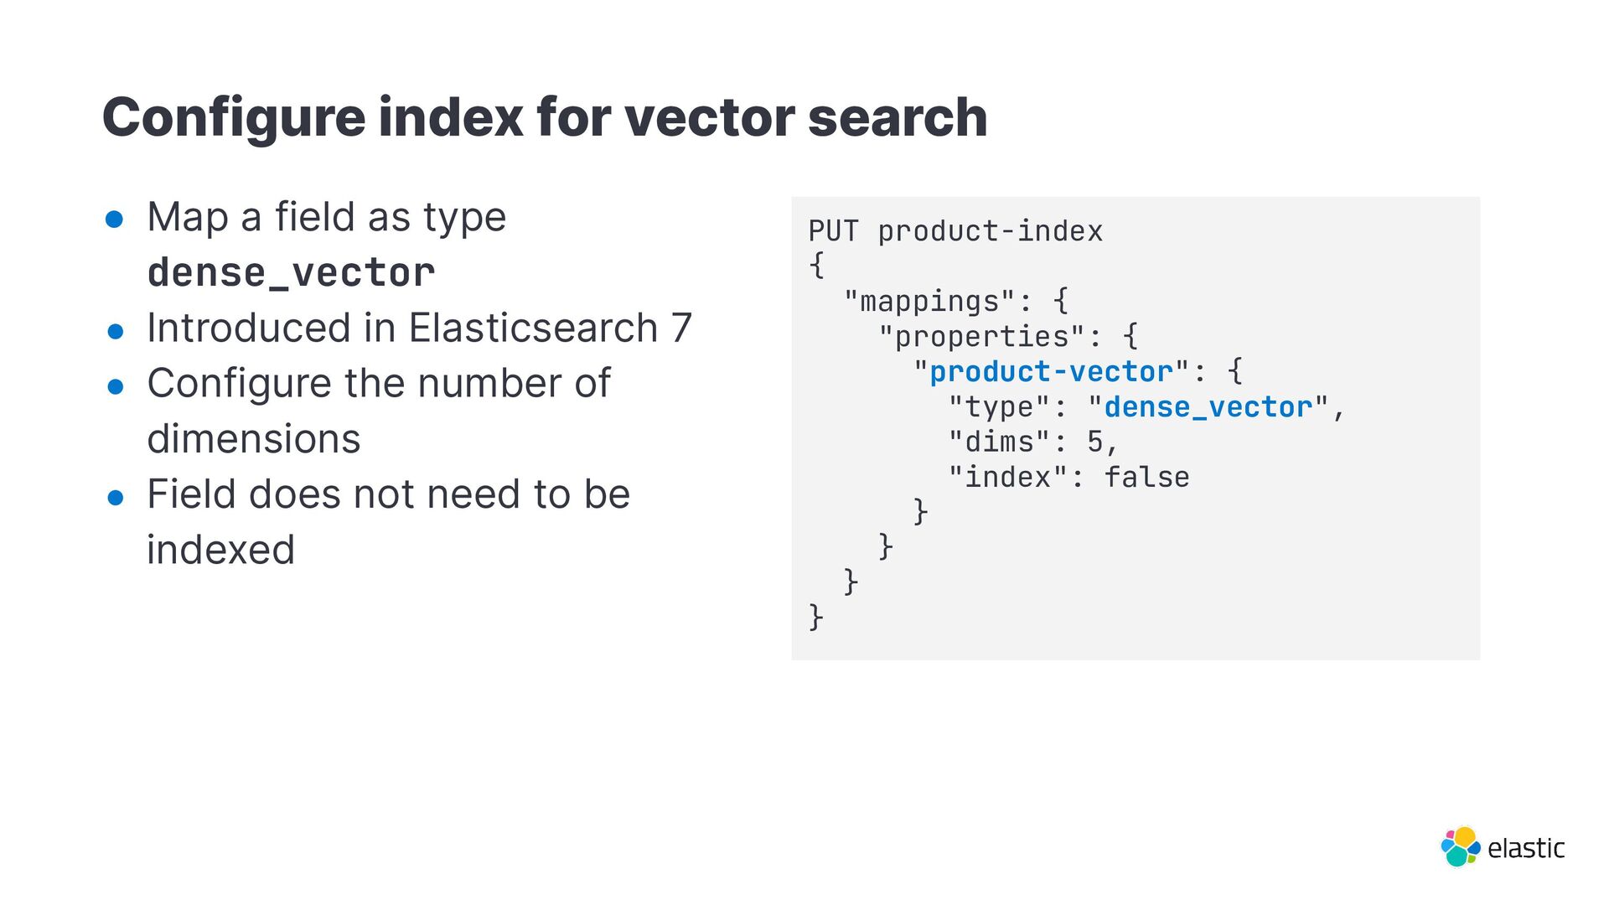Screen dimensions: 1609x905
Task: Click the final closing brace of the code
Action: pos(816,617)
